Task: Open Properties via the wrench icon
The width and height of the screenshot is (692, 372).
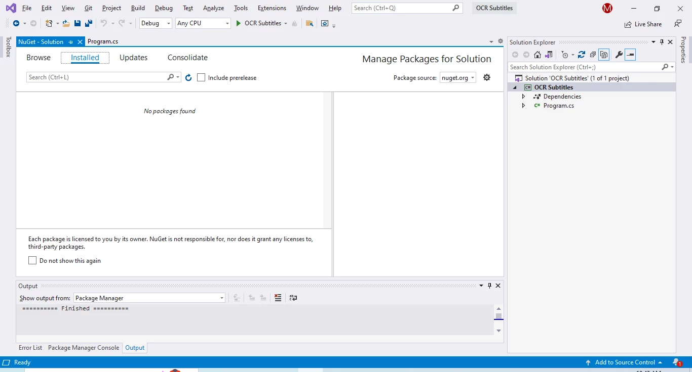Action: tap(619, 55)
